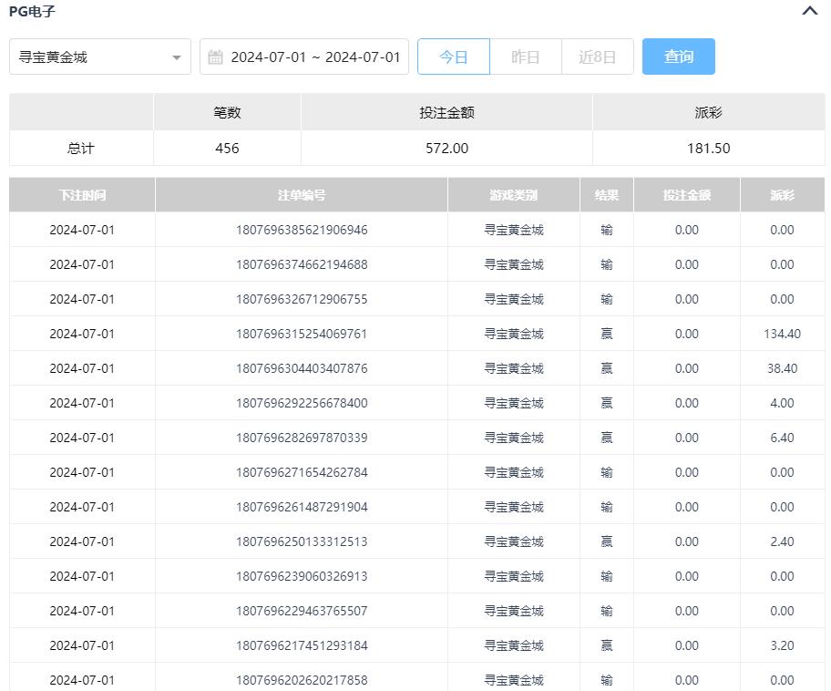
Task: Select order number 1807696315254069761
Action: pos(302,334)
